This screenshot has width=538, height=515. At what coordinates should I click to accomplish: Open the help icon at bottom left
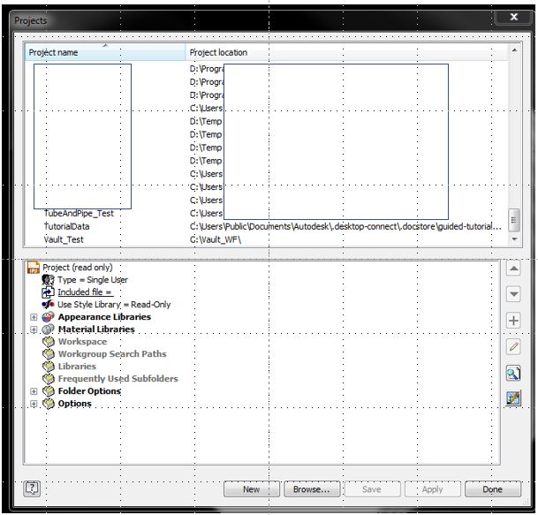click(32, 488)
